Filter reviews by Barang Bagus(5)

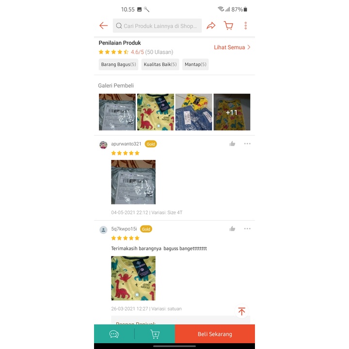118,64
